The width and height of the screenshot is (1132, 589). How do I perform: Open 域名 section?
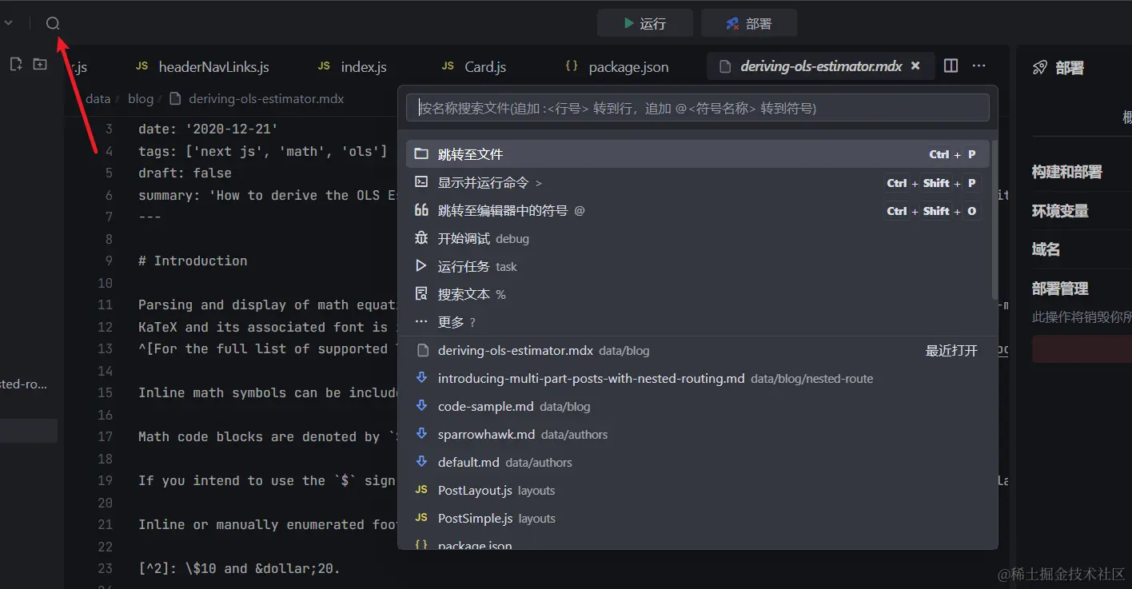coord(1046,249)
